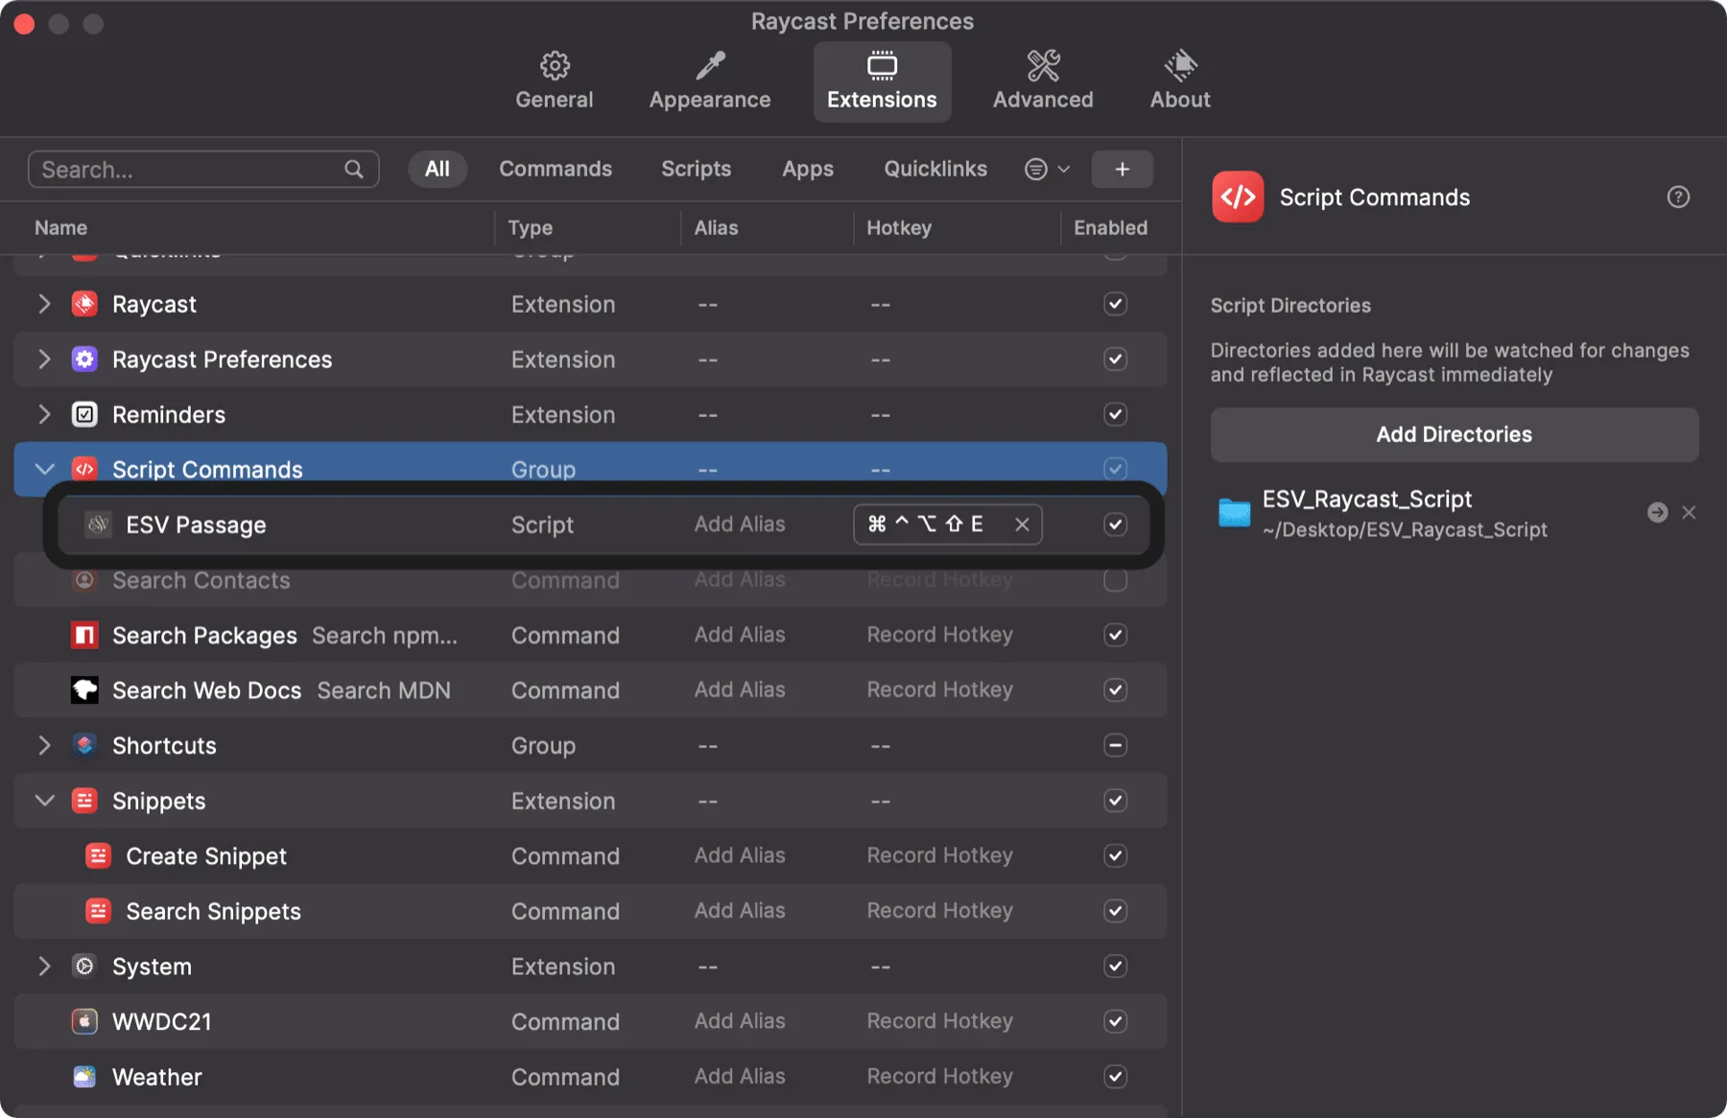Screen dimensions: 1727x1118
Task: Open the filter options dropdown
Action: (1046, 170)
